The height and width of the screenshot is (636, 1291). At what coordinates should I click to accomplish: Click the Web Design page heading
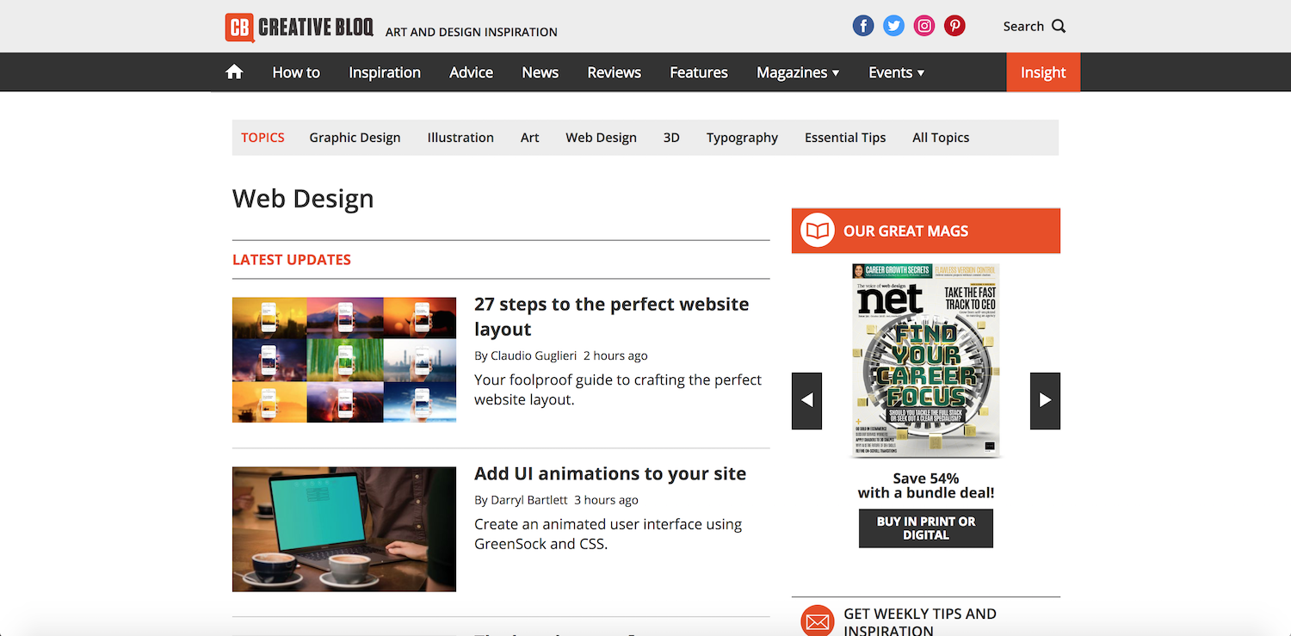tap(303, 199)
